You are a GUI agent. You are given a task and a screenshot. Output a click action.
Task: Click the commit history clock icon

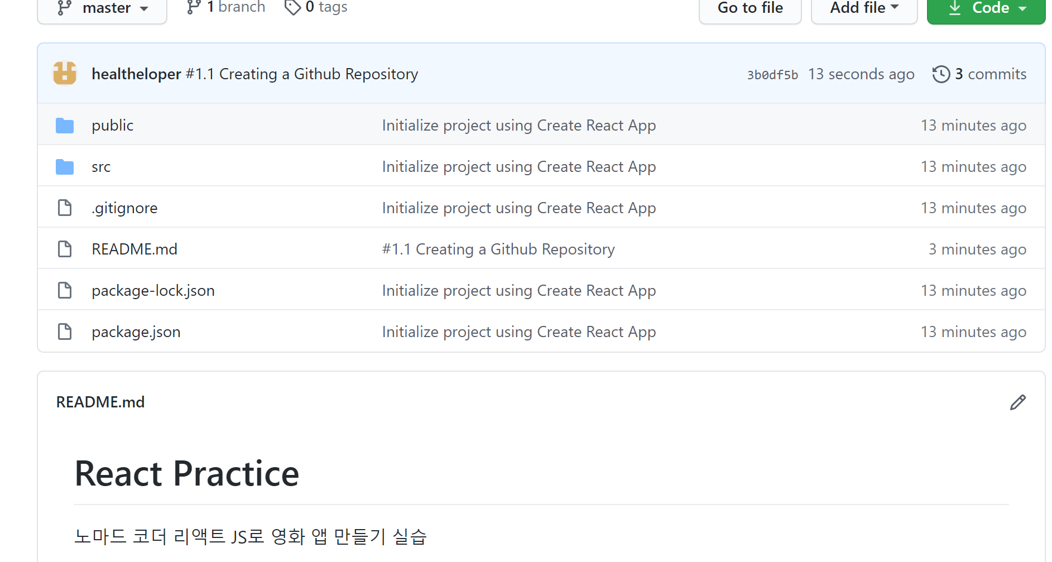point(941,74)
